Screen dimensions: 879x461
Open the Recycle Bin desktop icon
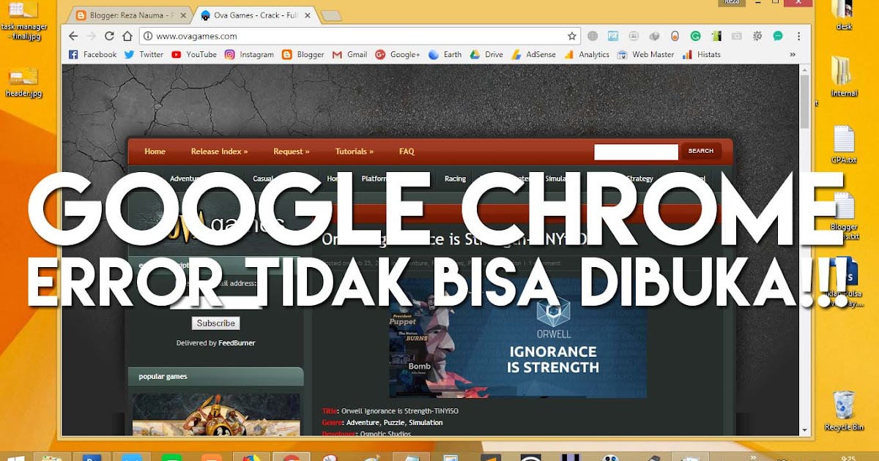[844, 411]
